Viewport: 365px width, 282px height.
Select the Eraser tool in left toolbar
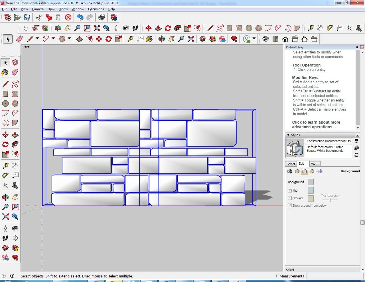(15, 72)
